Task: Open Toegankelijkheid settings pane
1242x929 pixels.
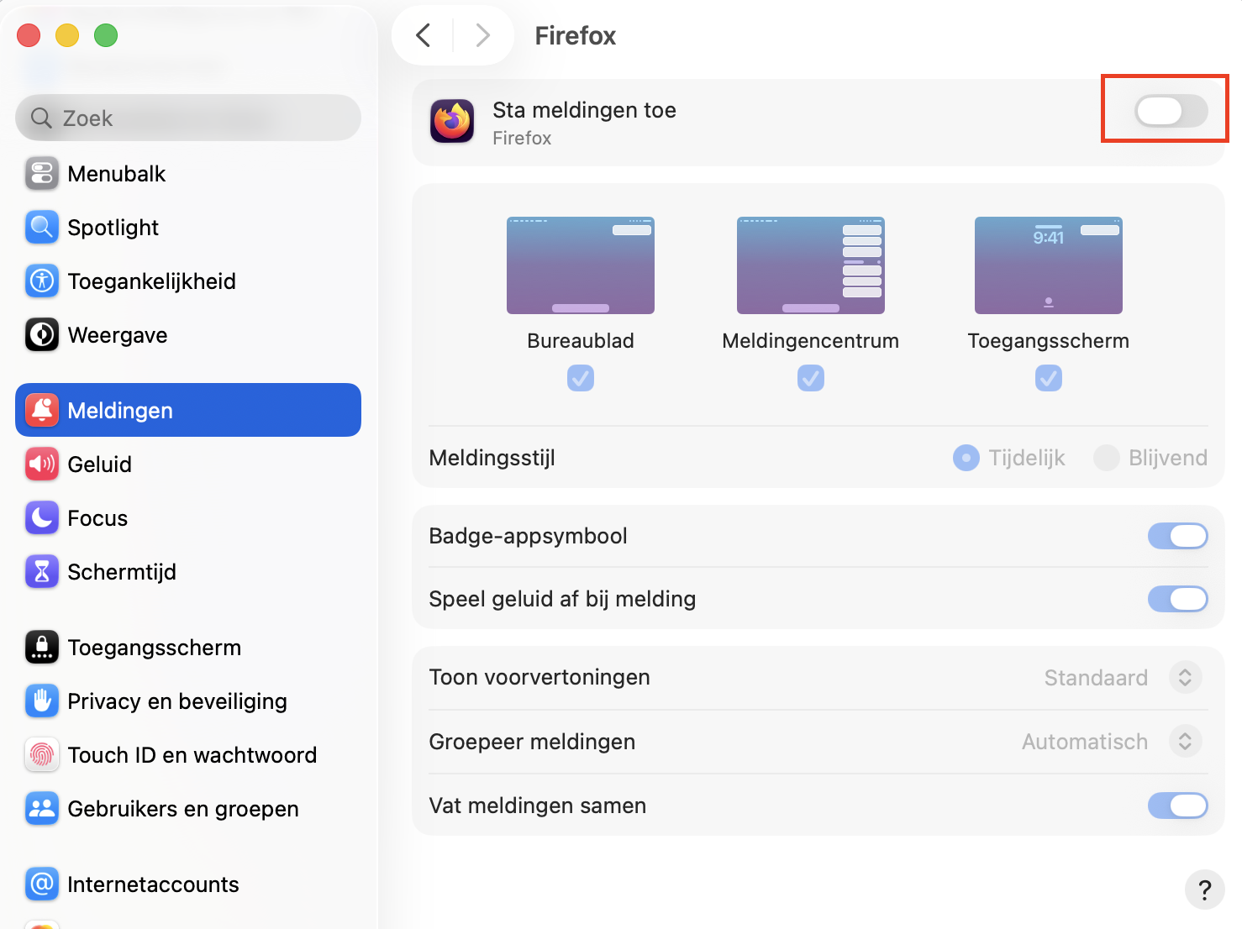Action: [x=188, y=281]
